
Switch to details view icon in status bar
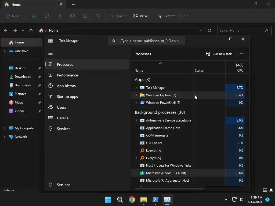tap(265, 190)
